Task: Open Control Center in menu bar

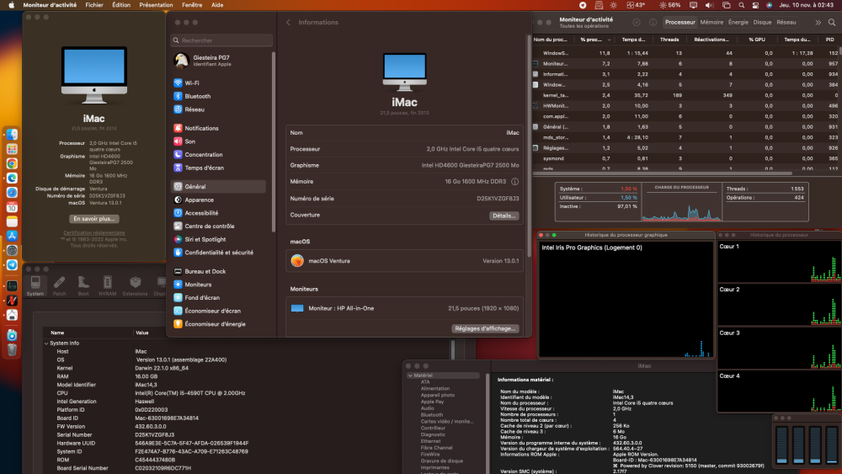Action: (x=755, y=5)
